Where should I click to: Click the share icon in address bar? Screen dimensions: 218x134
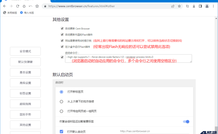pyautogui.click(x=173, y=6)
